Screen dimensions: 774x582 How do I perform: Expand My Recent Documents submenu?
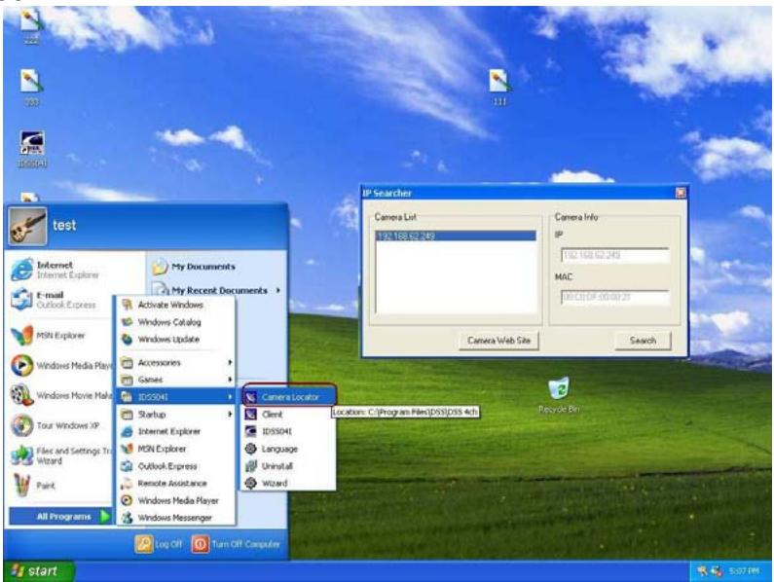pyautogui.click(x=217, y=290)
